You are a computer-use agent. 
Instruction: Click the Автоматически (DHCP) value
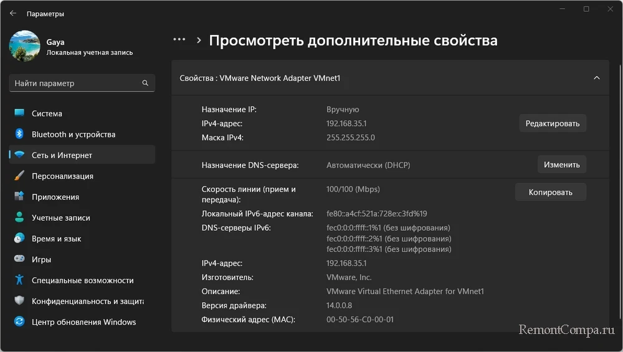pos(368,165)
